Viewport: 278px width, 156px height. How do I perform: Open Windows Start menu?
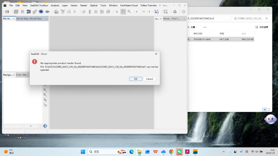[x=83, y=152]
